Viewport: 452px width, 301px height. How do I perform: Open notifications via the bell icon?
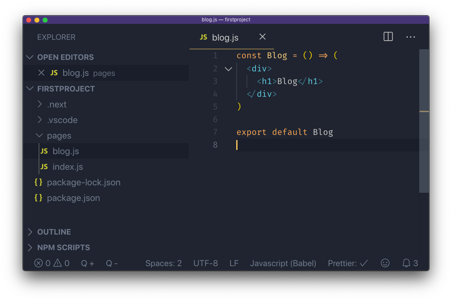coord(406,263)
